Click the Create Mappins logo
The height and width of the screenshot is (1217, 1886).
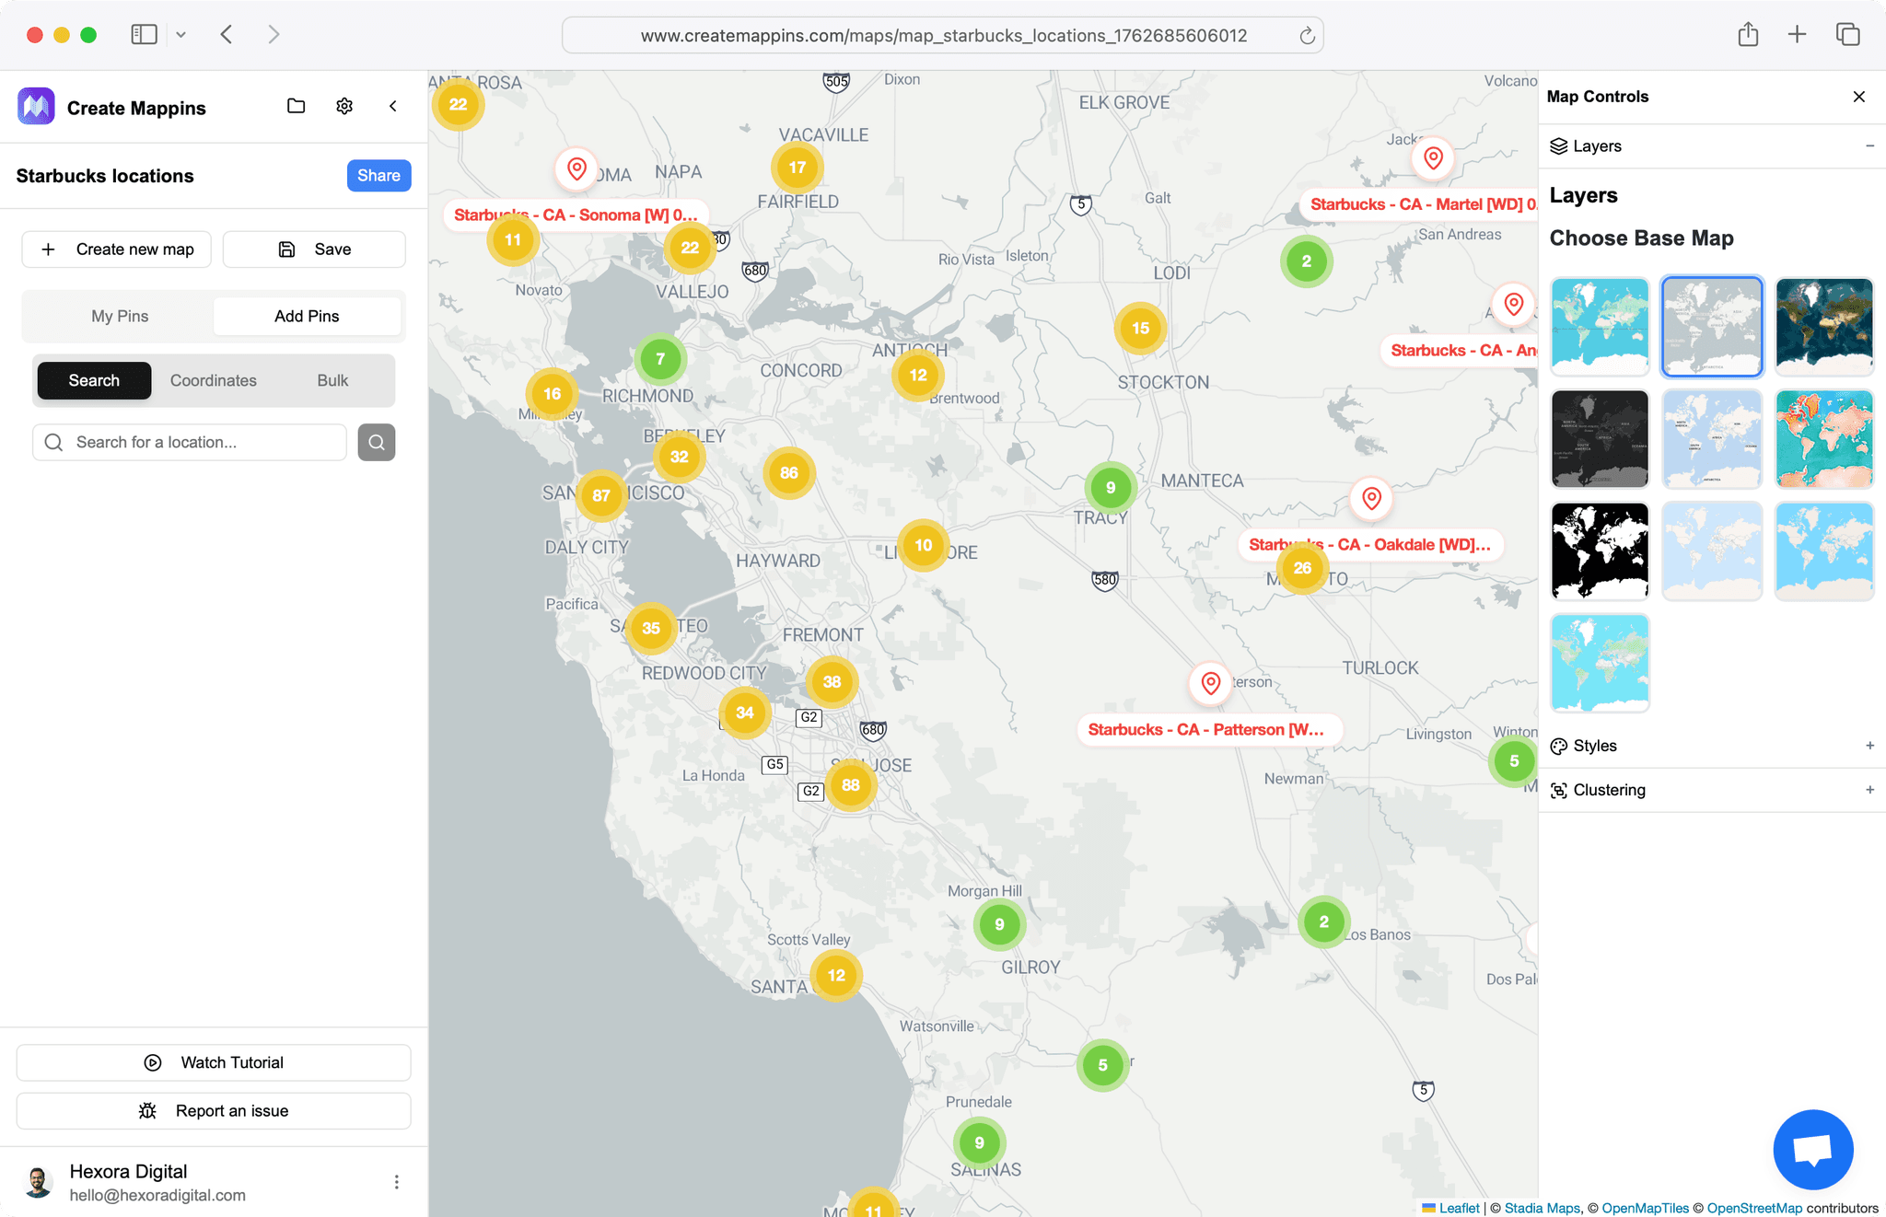point(36,106)
